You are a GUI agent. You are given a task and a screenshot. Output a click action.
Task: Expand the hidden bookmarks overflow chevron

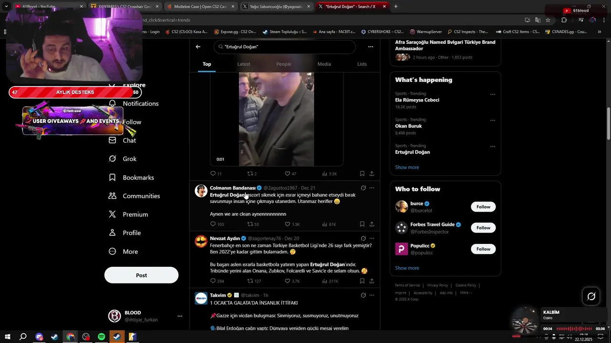(600, 32)
